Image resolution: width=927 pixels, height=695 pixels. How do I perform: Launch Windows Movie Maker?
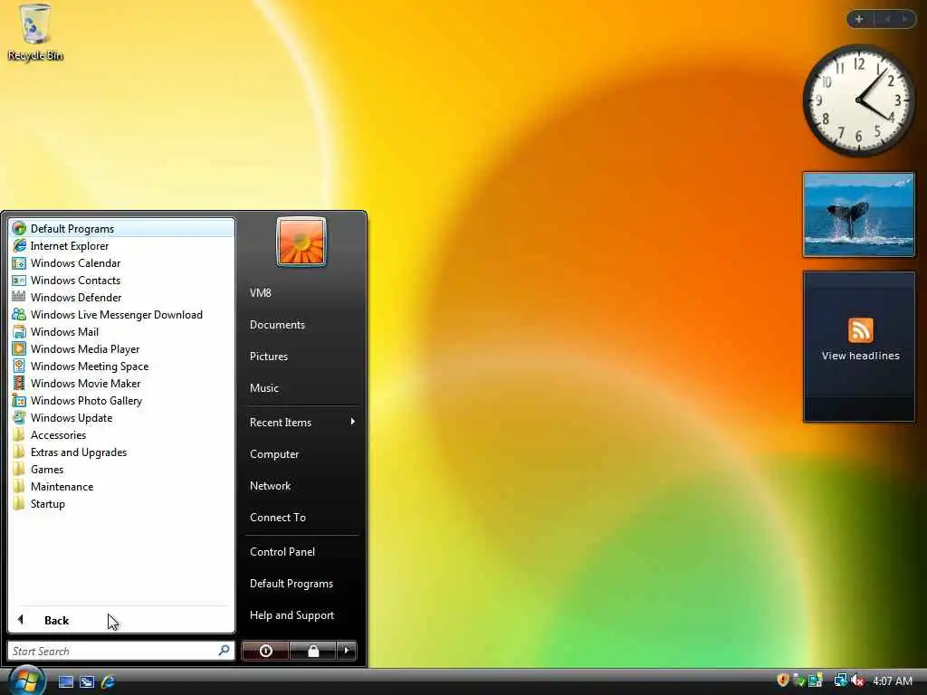(121, 383)
